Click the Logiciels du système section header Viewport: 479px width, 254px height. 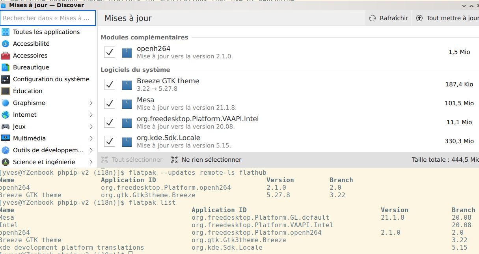point(135,70)
